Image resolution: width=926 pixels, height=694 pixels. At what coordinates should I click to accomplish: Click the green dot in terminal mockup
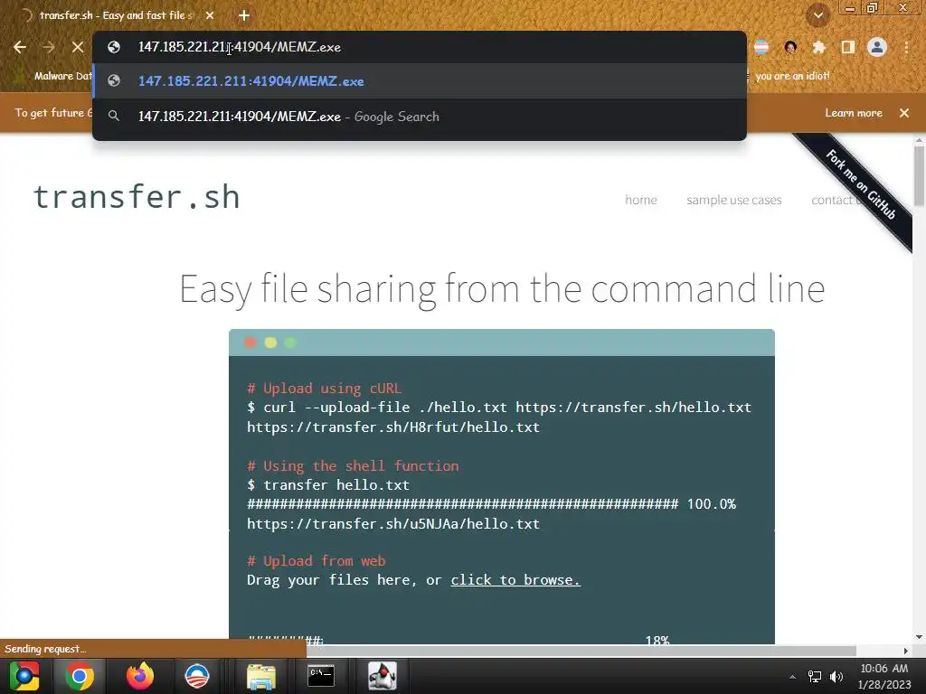point(290,342)
